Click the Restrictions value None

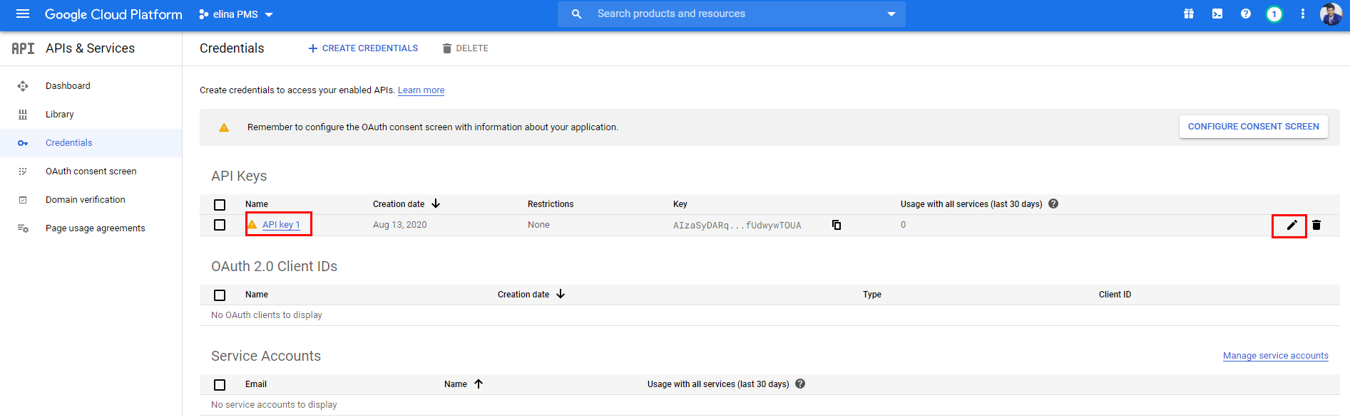pyautogui.click(x=538, y=225)
